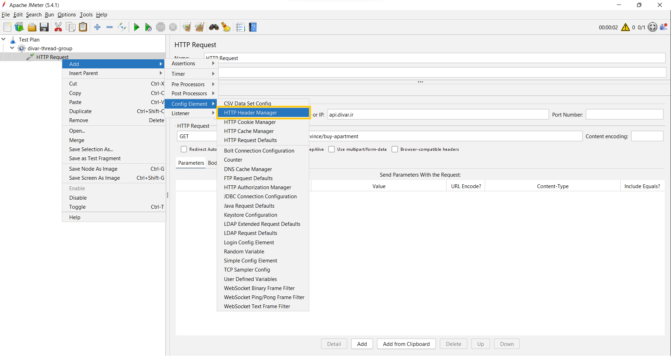Select divar-thread-group in the tree
The width and height of the screenshot is (671, 356).
click(x=50, y=49)
